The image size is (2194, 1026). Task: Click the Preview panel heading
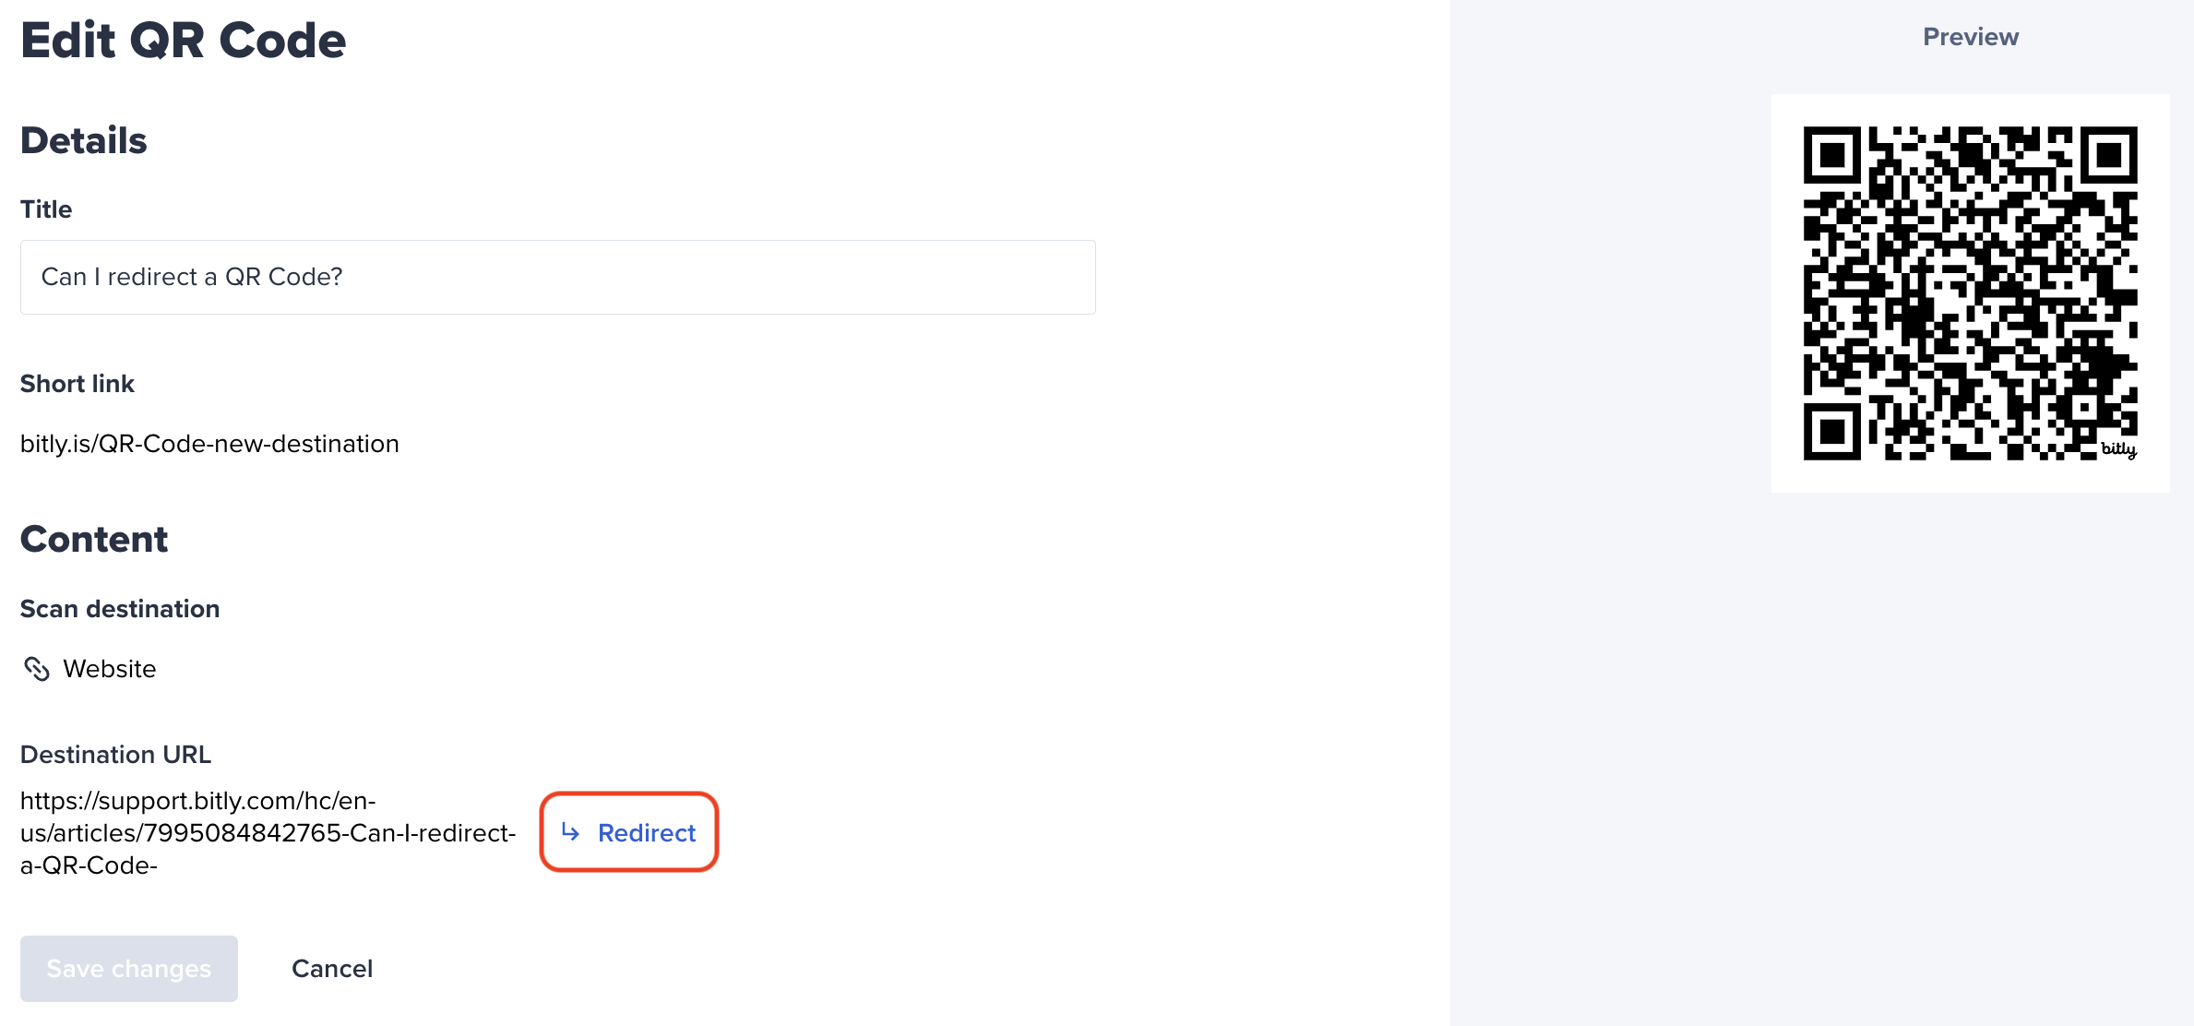(1970, 37)
